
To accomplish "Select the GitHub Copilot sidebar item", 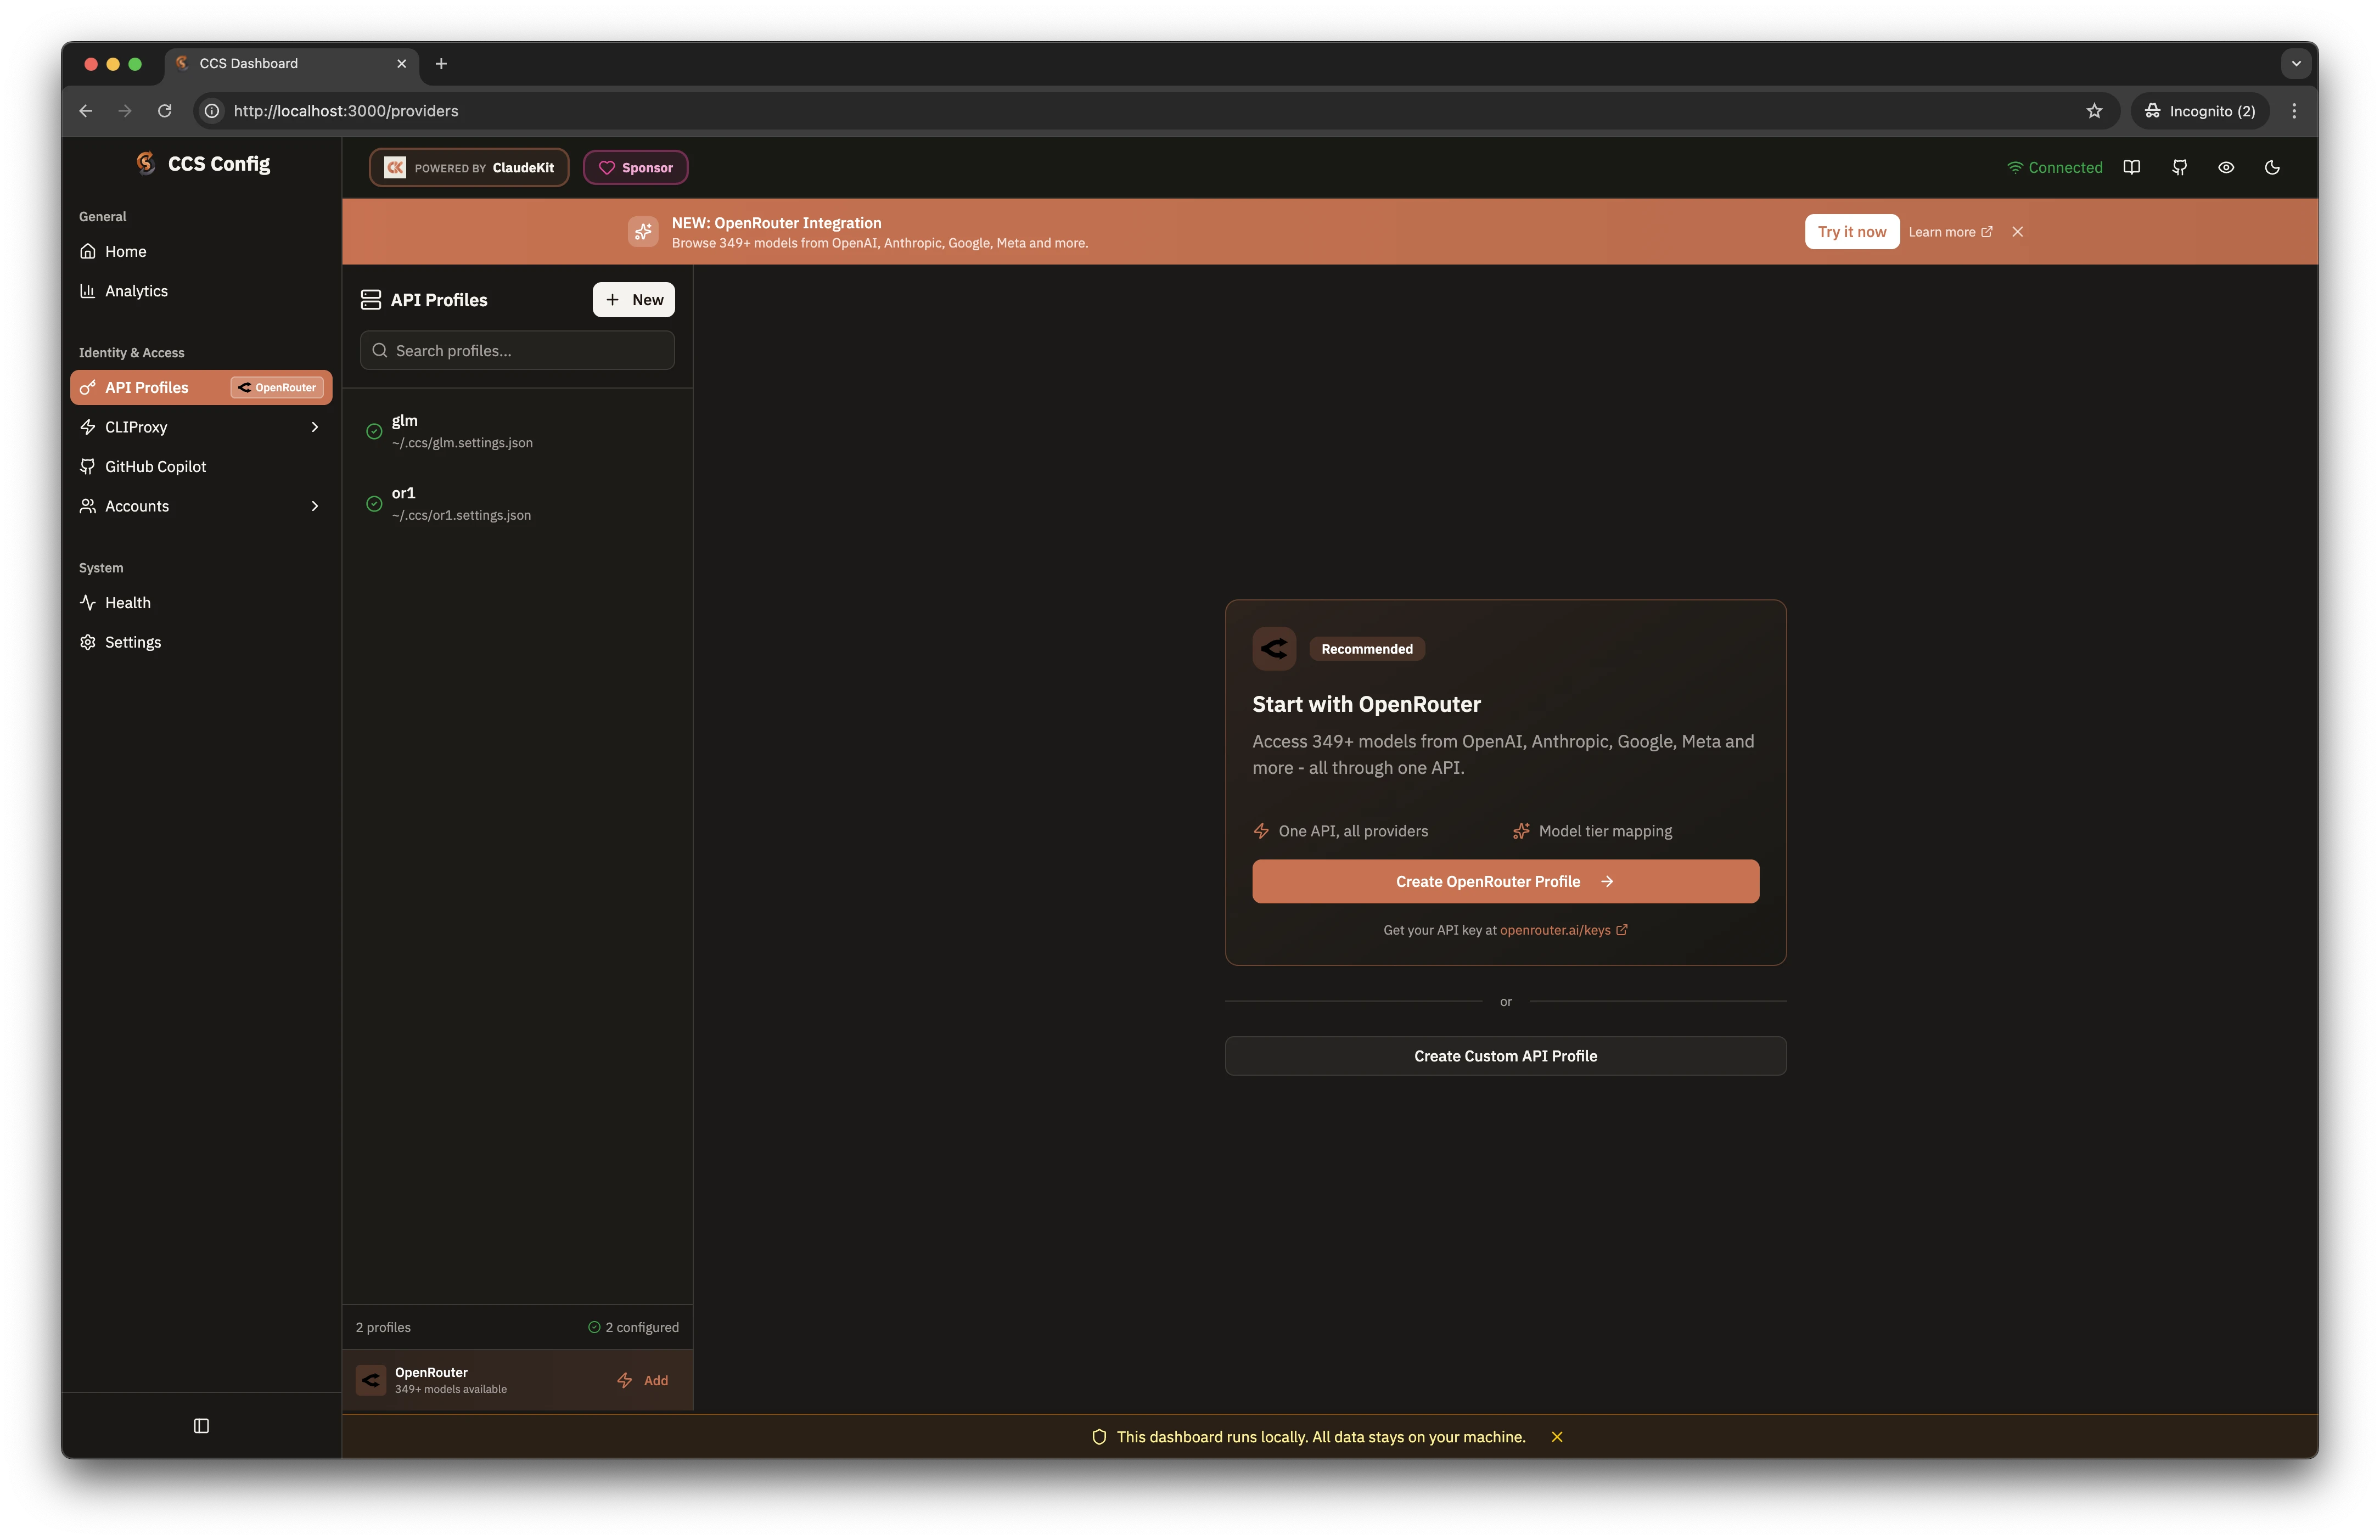I will (x=155, y=466).
